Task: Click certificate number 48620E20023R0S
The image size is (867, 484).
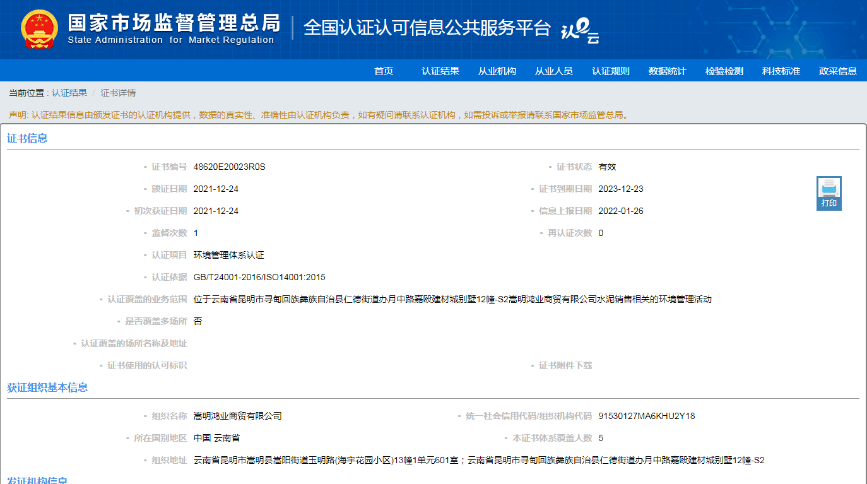Action: [230, 167]
